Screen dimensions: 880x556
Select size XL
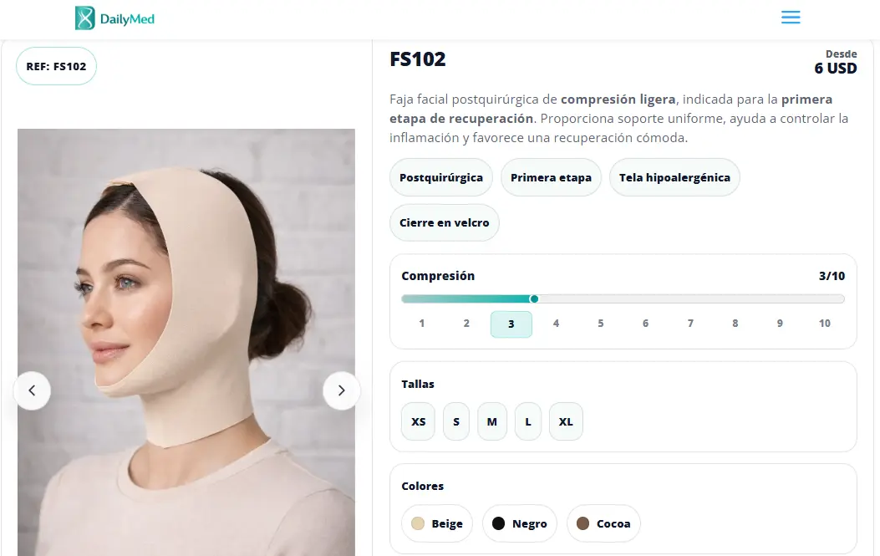coord(566,421)
